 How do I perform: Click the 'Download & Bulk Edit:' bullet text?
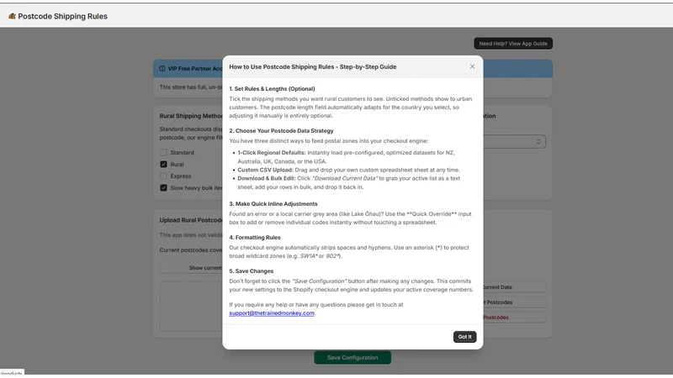click(x=267, y=178)
